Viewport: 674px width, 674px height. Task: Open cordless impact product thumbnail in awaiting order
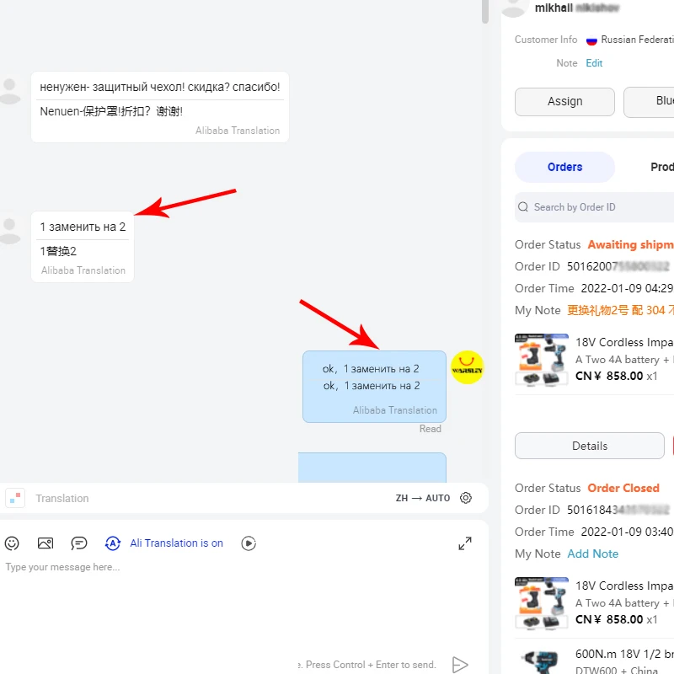point(542,360)
